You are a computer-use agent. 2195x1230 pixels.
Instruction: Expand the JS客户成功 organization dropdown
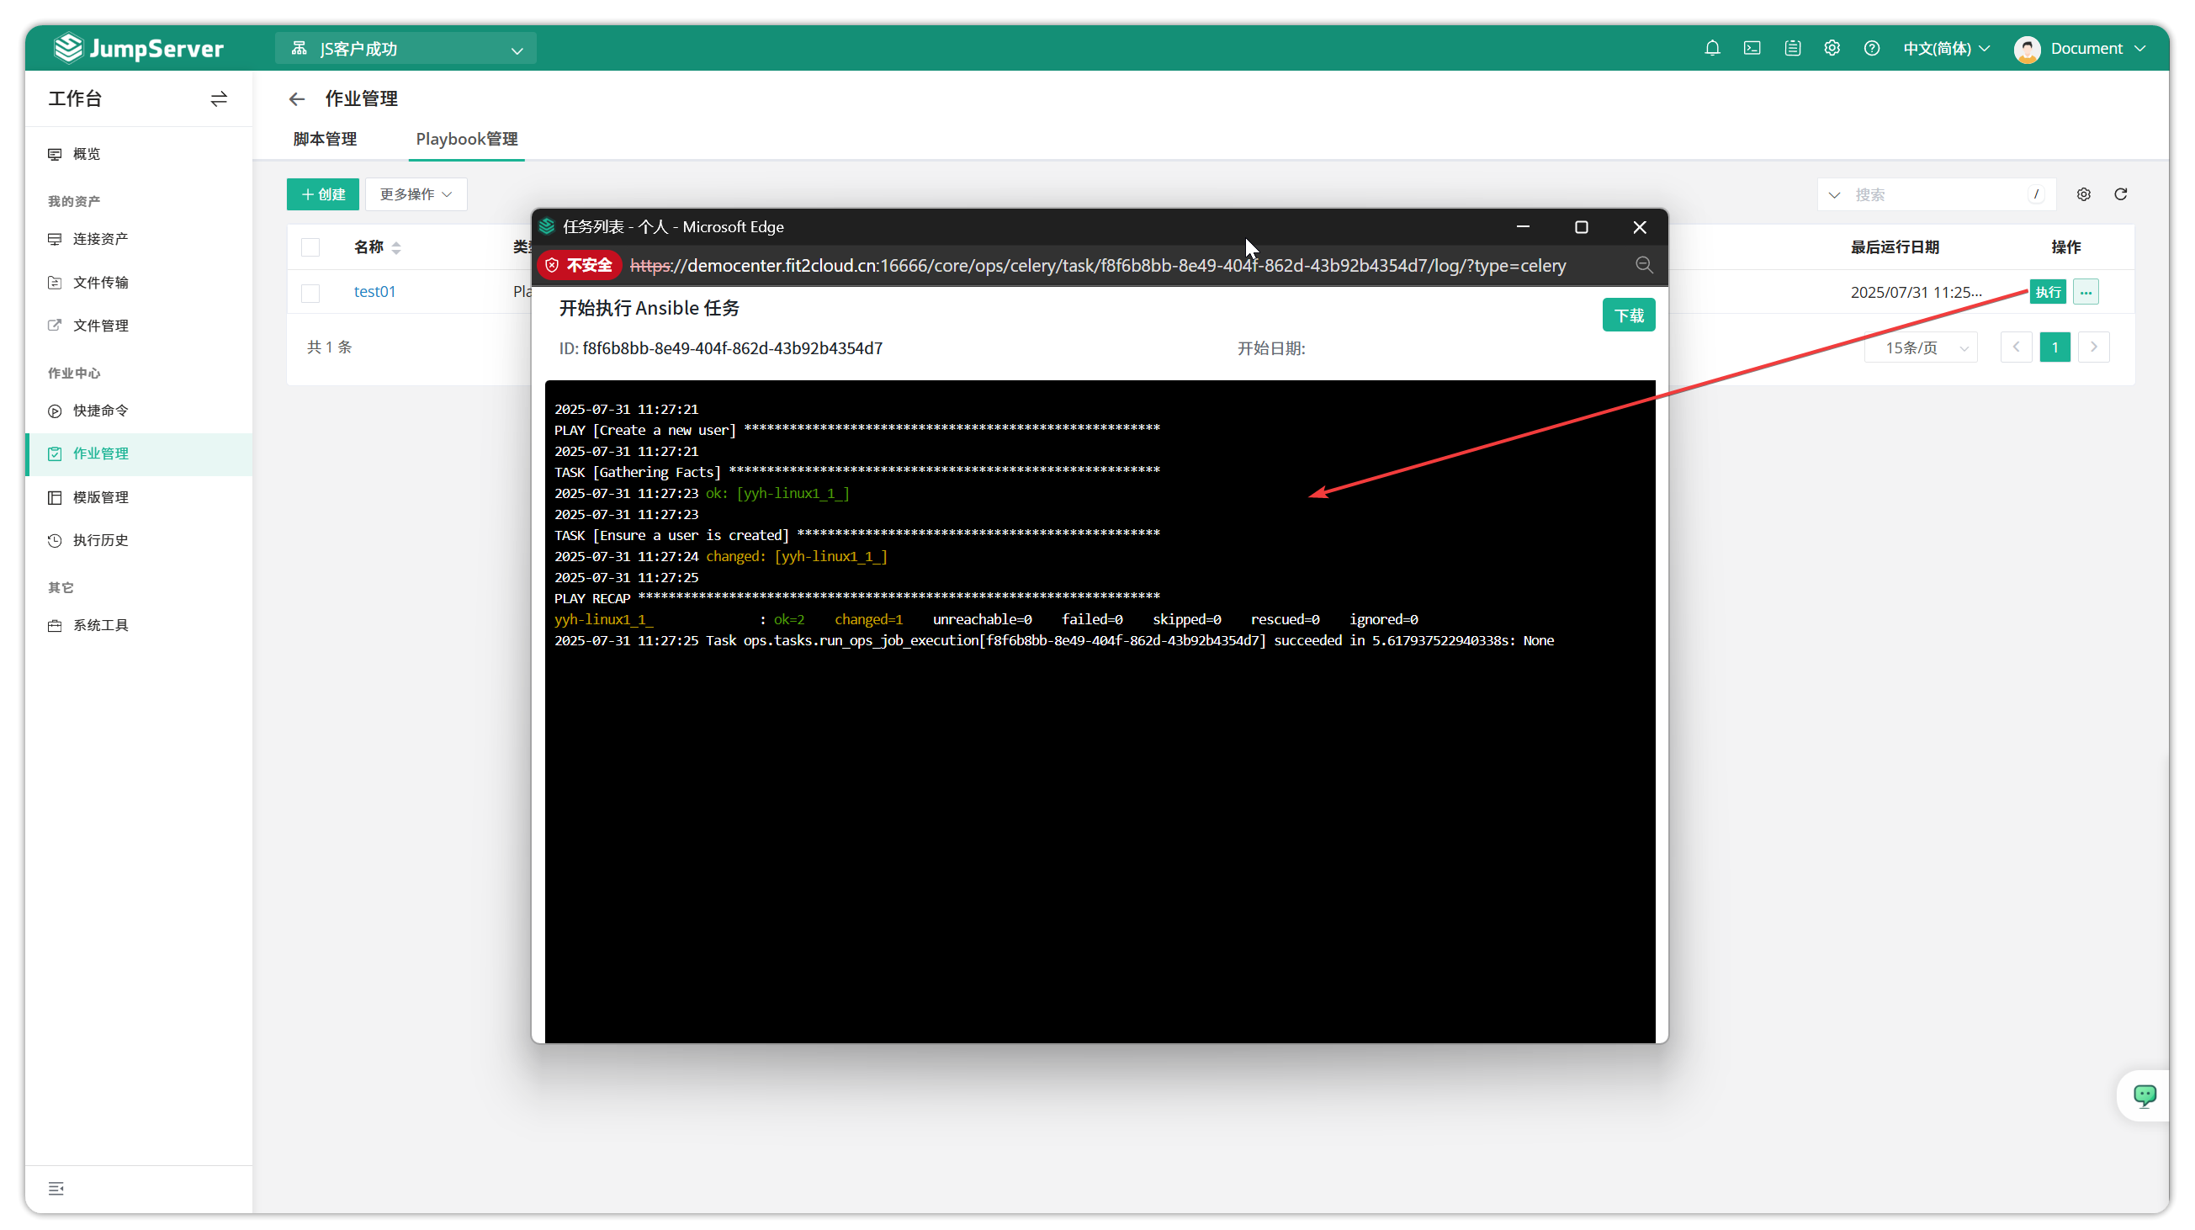[406, 49]
